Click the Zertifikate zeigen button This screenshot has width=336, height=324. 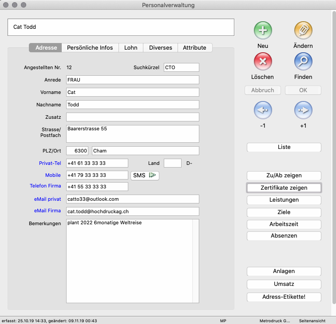[x=284, y=188]
